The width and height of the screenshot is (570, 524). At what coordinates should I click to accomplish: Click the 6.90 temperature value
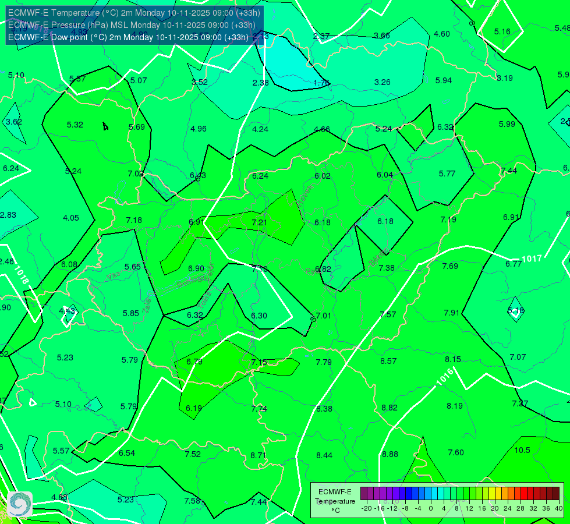click(x=196, y=268)
